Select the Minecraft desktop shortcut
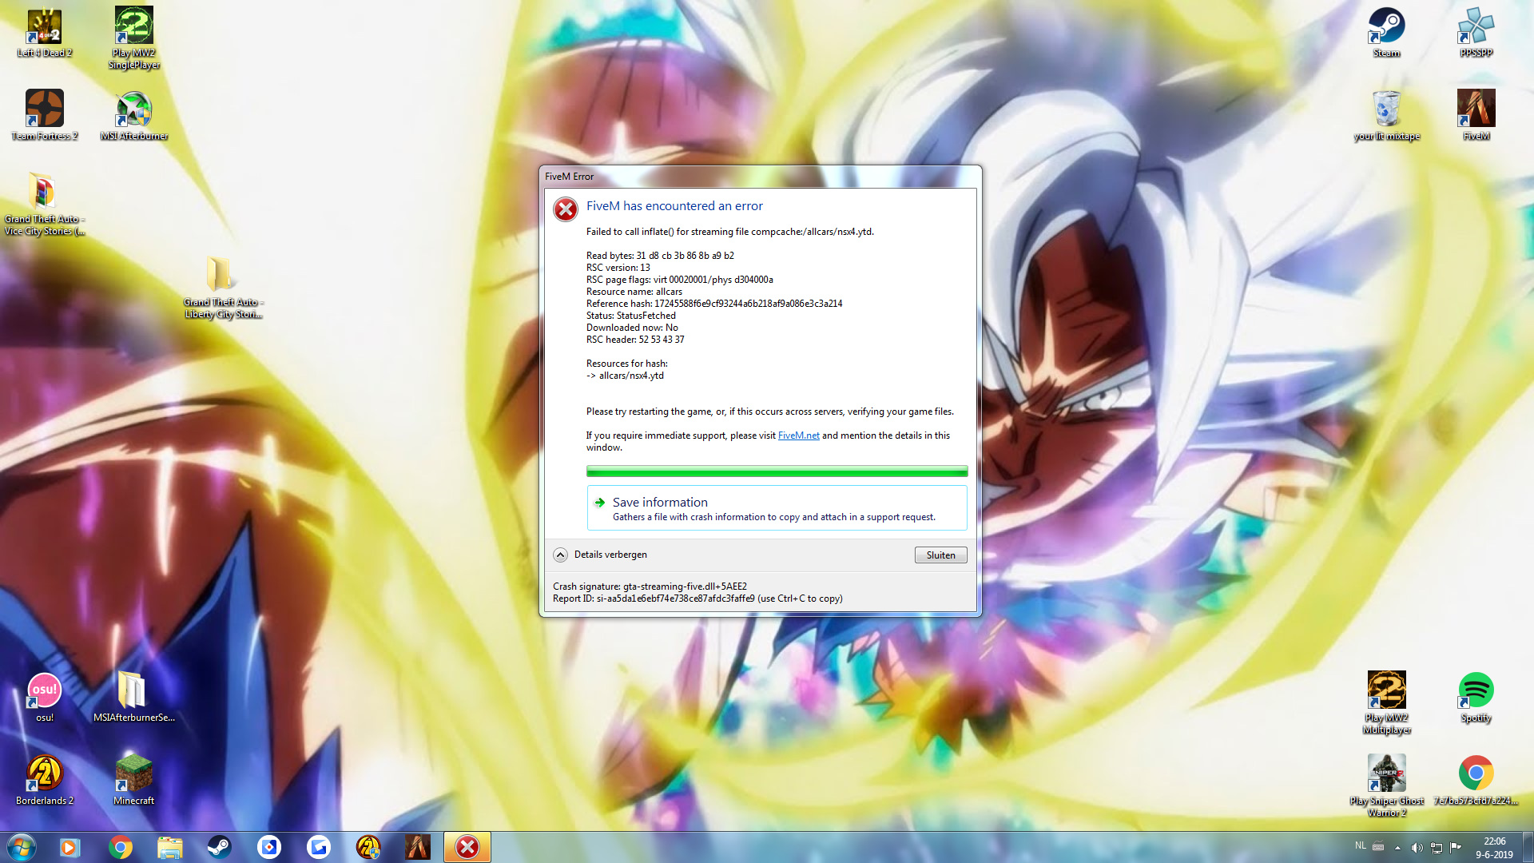This screenshot has width=1534, height=863. [x=133, y=774]
